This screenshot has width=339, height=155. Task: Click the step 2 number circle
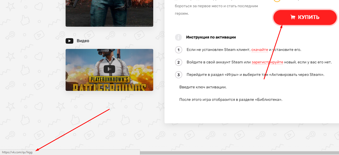click(x=179, y=62)
